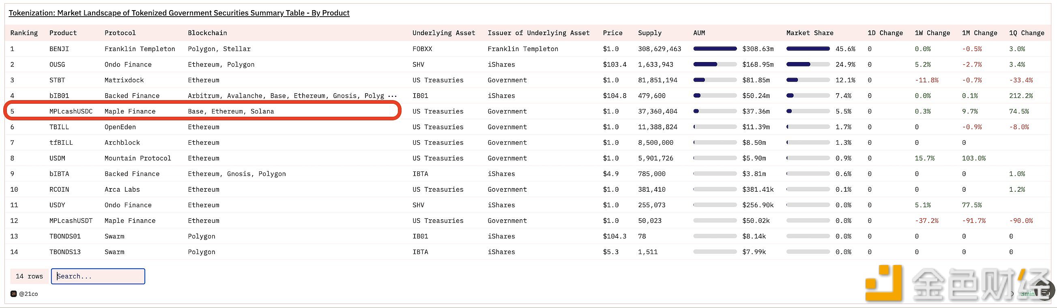Click BENJI AUM progress bar

(715, 49)
